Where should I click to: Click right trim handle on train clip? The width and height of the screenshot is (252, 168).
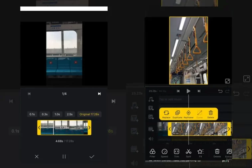point(229,129)
